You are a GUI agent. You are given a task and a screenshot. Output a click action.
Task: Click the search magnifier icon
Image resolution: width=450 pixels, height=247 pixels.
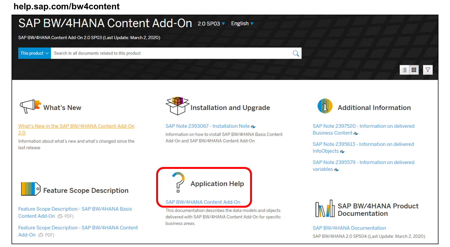pyautogui.click(x=296, y=53)
